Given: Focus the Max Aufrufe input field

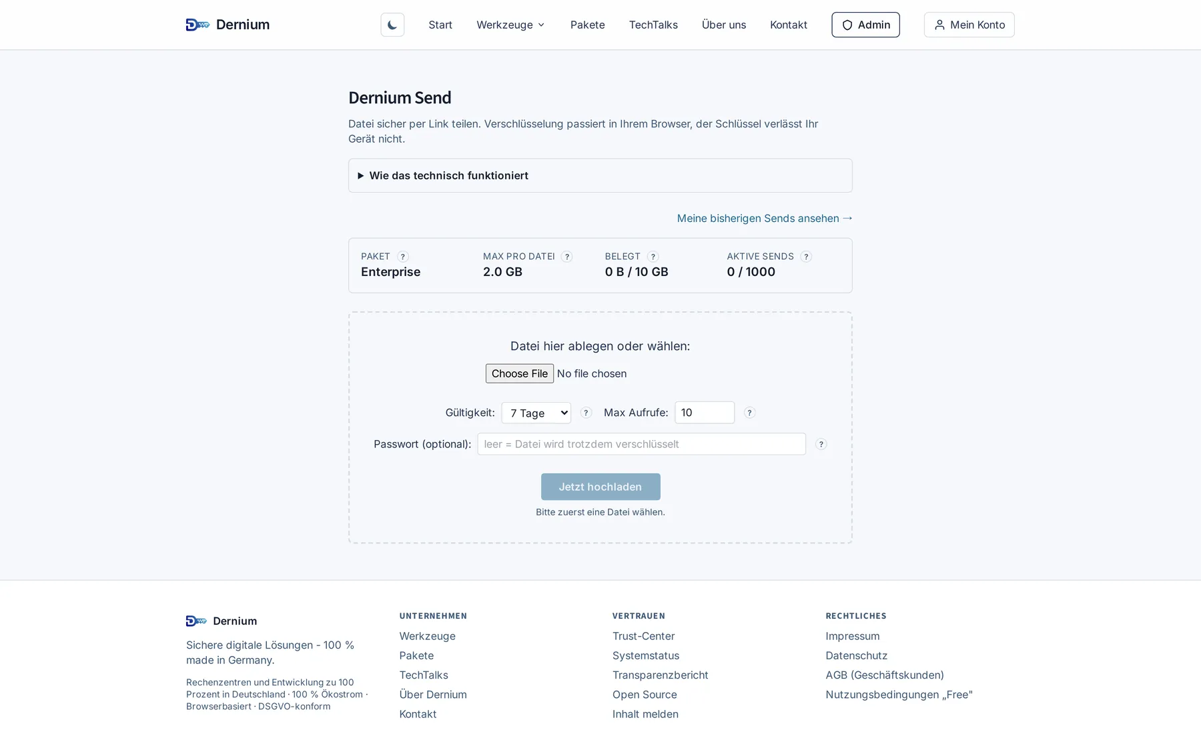Looking at the screenshot, I should [x=705, y=413].
